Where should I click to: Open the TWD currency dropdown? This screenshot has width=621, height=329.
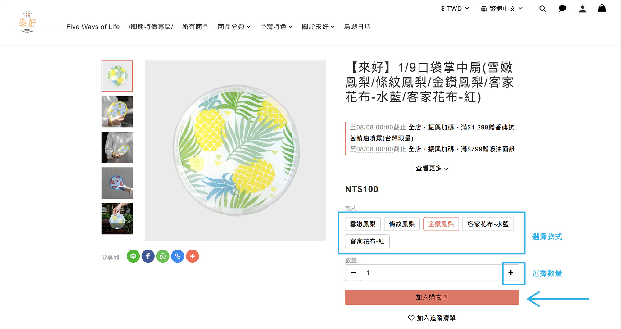[x=455, y=9]
